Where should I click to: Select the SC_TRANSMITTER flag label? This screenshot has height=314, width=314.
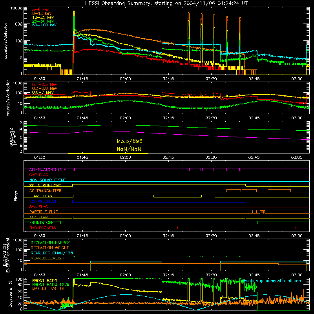pos(45,191)
